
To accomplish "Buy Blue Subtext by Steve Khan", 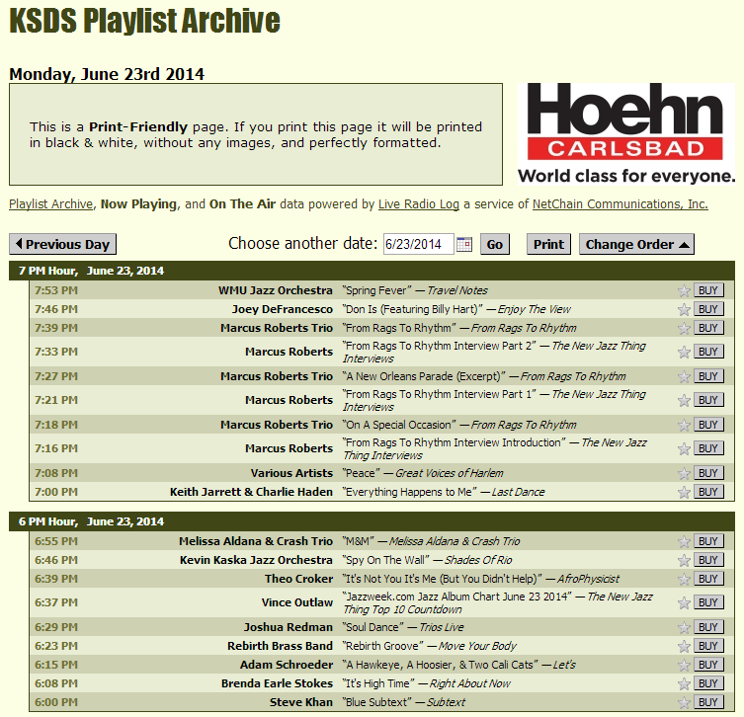I will 708,702.
